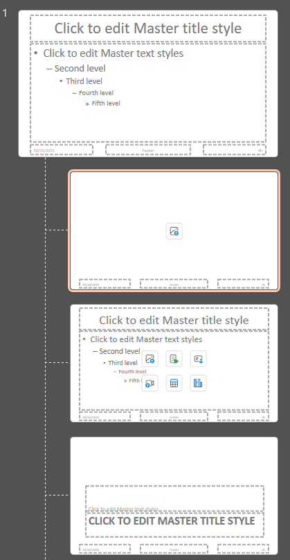This screenshot has height=560, width=290.
Task: Click the master slide's title placeholder text
Action: [x=148, y=28]
